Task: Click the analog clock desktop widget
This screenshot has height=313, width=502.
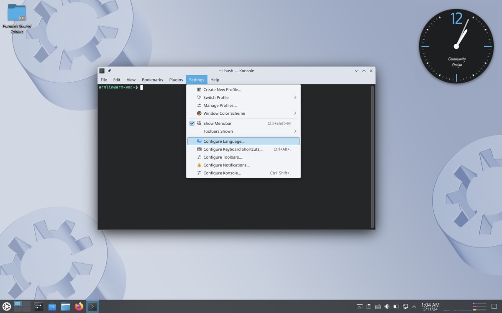Action: tap(456, 46)
